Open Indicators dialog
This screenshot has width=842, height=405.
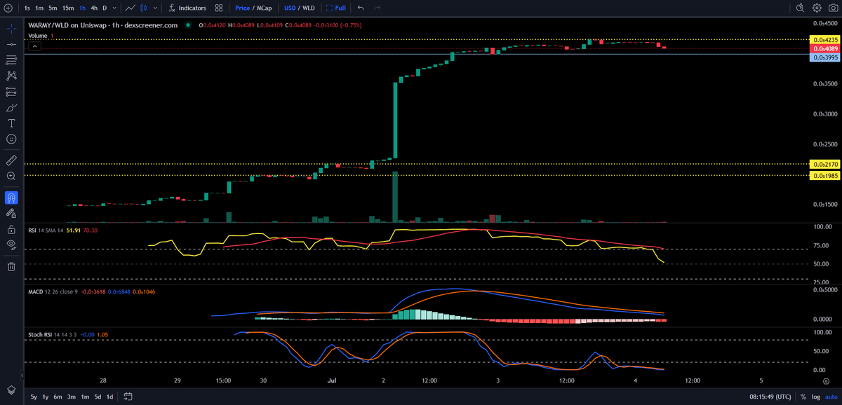[187, 8]
